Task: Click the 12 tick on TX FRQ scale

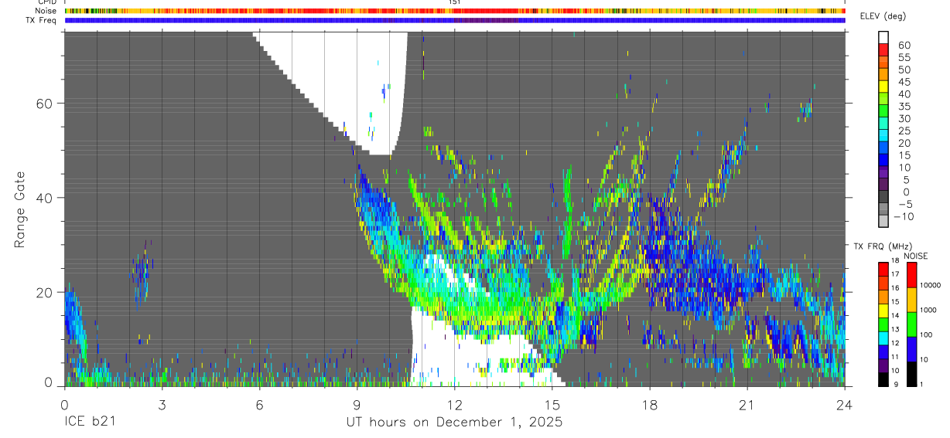Action: pyautogui.click(x=895, y=343)
